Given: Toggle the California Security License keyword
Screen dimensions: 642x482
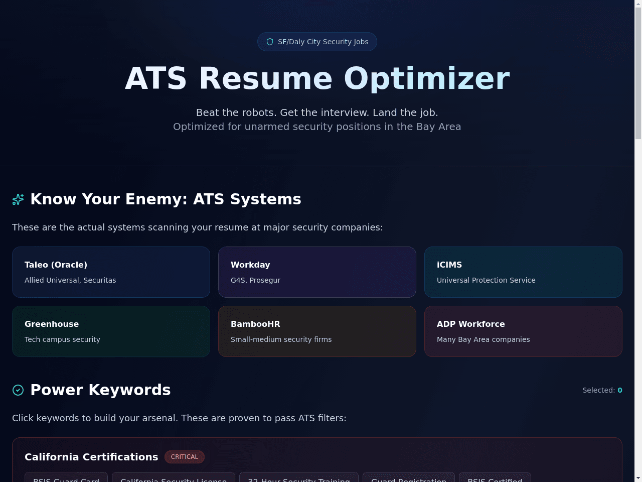Looking at the screenshot, I should 174,478.
